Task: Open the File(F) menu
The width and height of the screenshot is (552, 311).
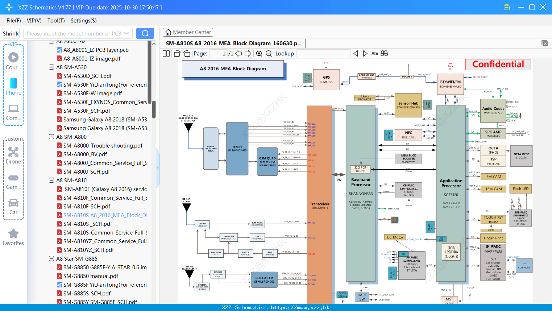Action: click(x=14, y=21)
